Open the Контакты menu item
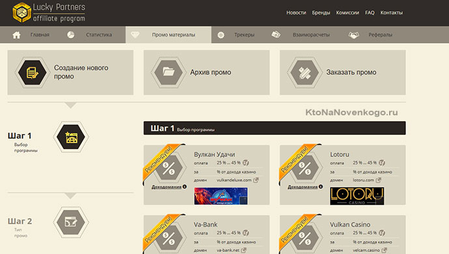Screen dimensions: 449x254 392,12
